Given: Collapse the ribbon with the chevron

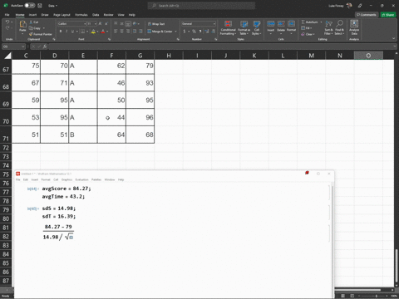Looking at the screenshot, I should (393, 38).
